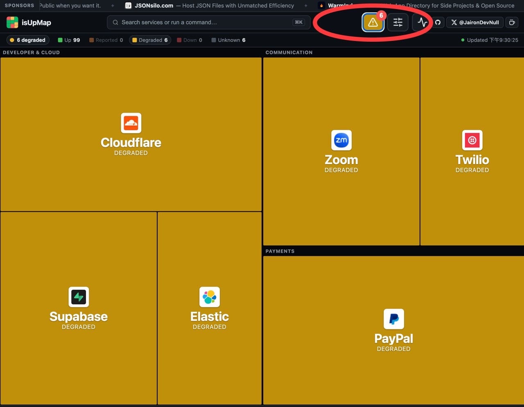This screenshot has width=524, height=407.
Task: Click the Elastic multicolor logo icon
Action: tap(210, 297)
